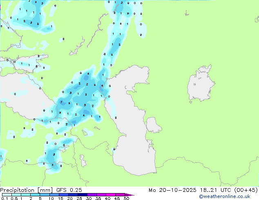Click the '0.1' legend scale label
The image size is (259, 200).
[5, 198]
